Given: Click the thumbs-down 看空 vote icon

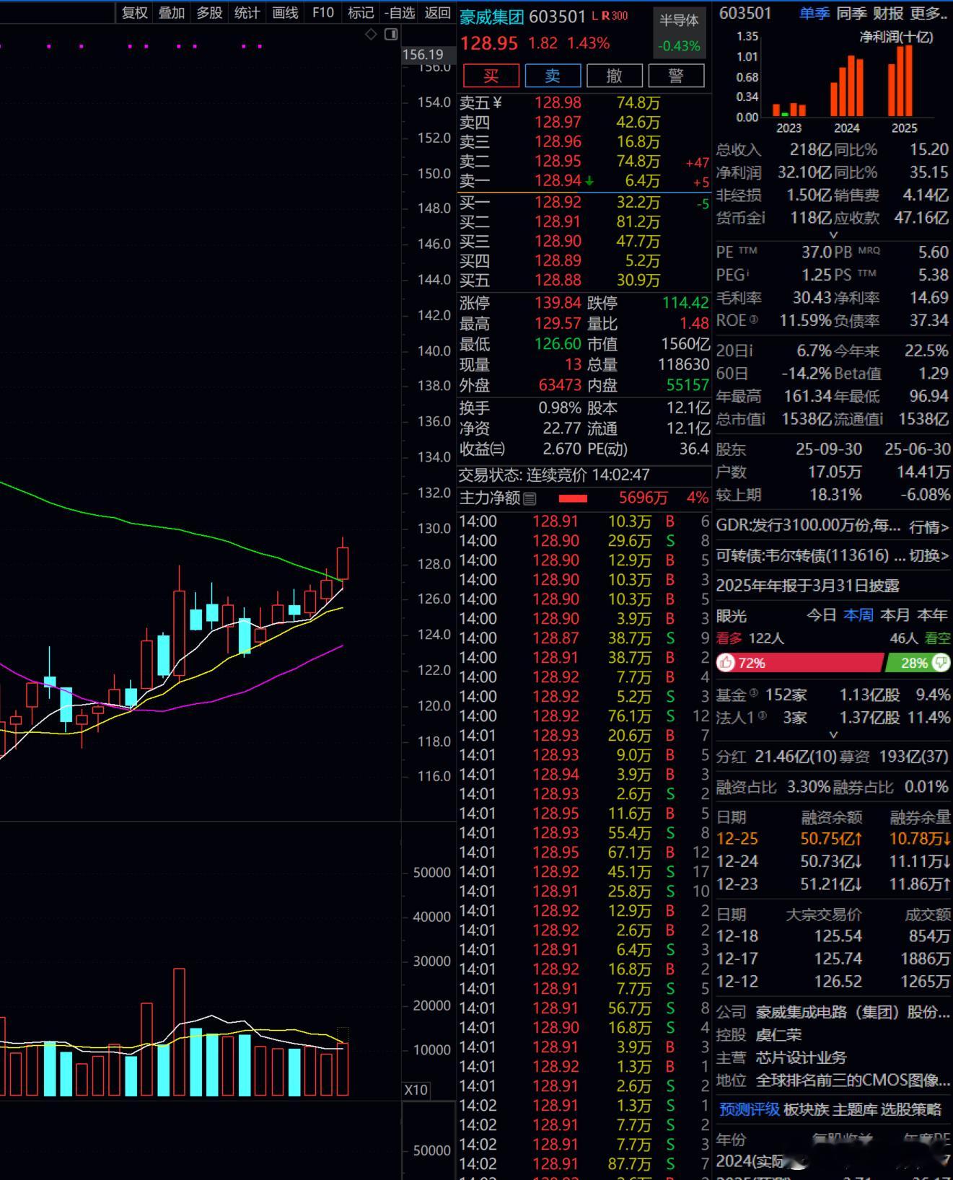Looking at the screenshot, I should coord(941,663).
